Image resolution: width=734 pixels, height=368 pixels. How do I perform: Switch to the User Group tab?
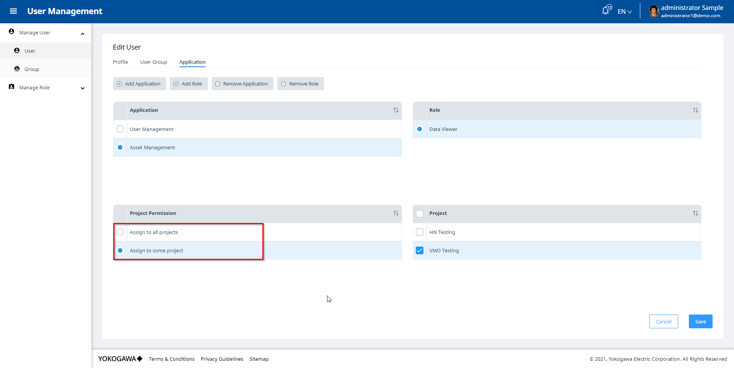point(154,62)
